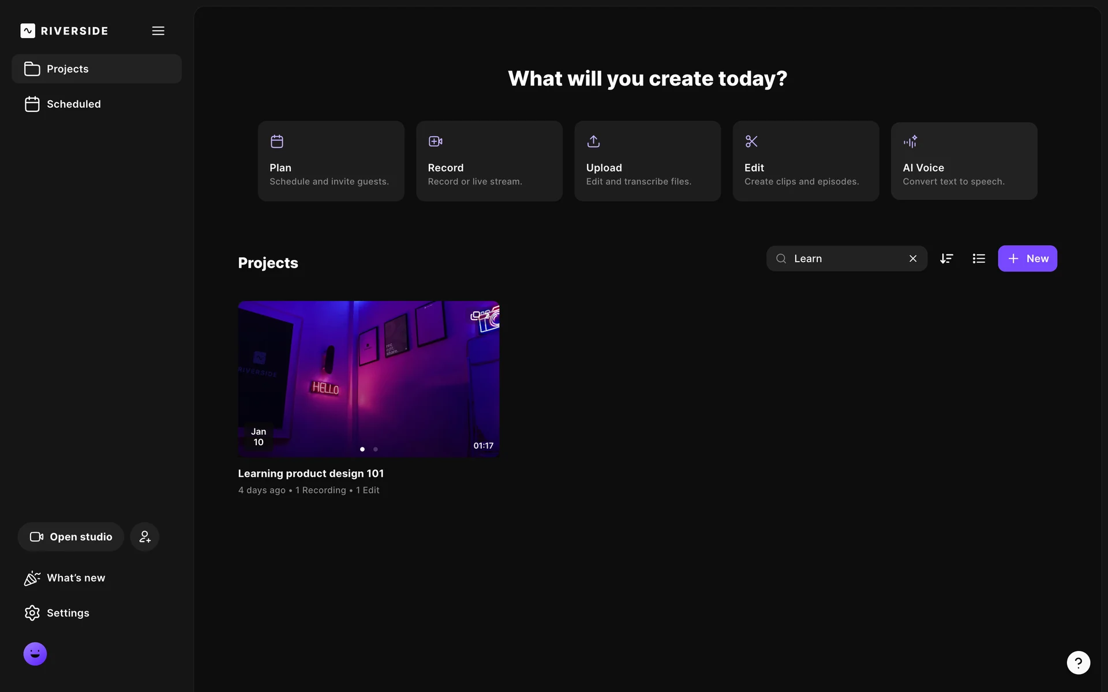The width and height of the screenshot is (1108, 692).
Task: Open the purple smiley profile avatar
Action: (x=35, y=654)
